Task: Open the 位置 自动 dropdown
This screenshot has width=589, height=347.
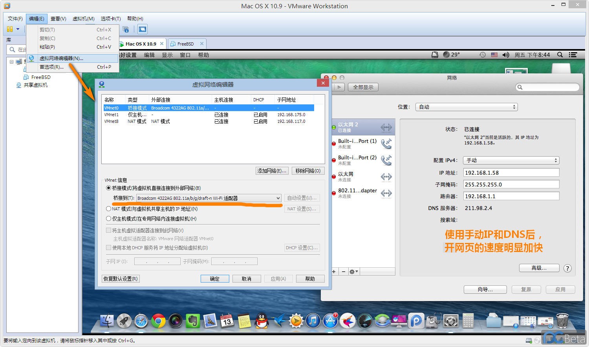Action: click(466, 107)
